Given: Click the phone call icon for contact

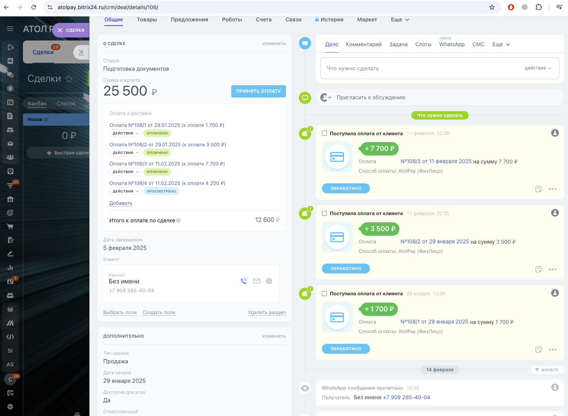Looking at the screenshot, I should [x=244, y=281].
